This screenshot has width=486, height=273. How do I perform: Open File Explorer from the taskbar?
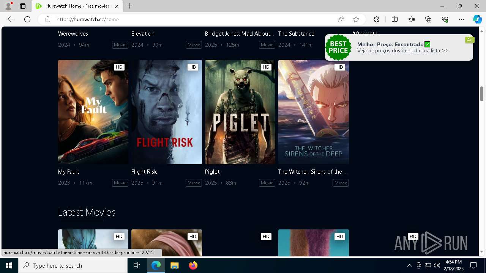pyautogui.click(x=174, y=265)
